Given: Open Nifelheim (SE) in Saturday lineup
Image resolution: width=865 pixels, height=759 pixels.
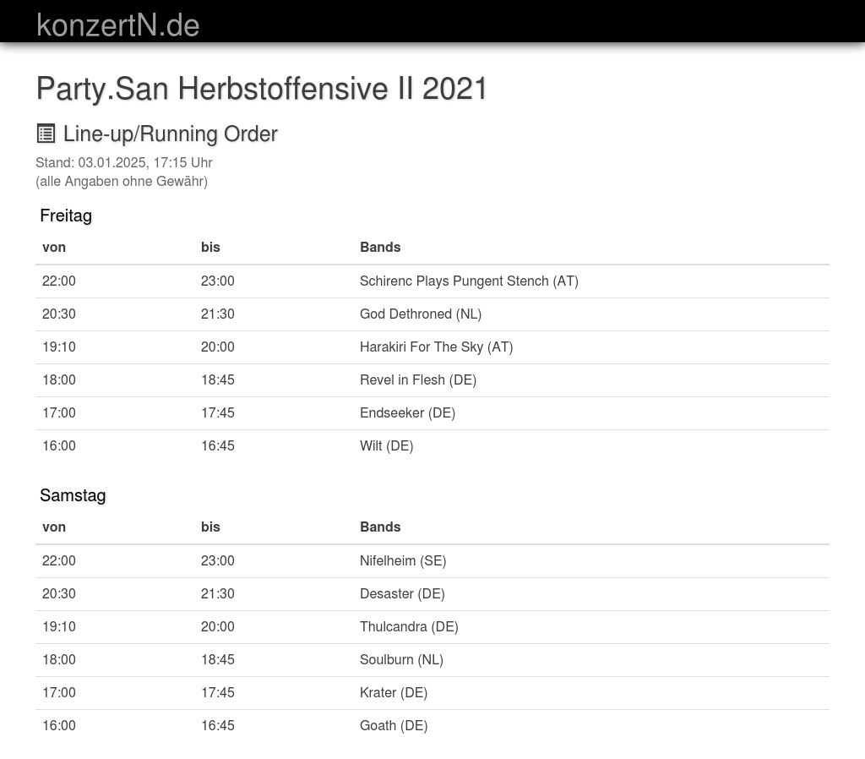Looking at the screenshot, I should (x=402, y=560).
